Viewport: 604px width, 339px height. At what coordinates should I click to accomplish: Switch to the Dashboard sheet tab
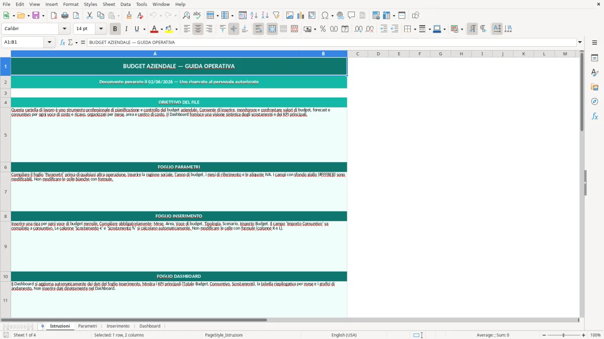click(x=150, y=326)
